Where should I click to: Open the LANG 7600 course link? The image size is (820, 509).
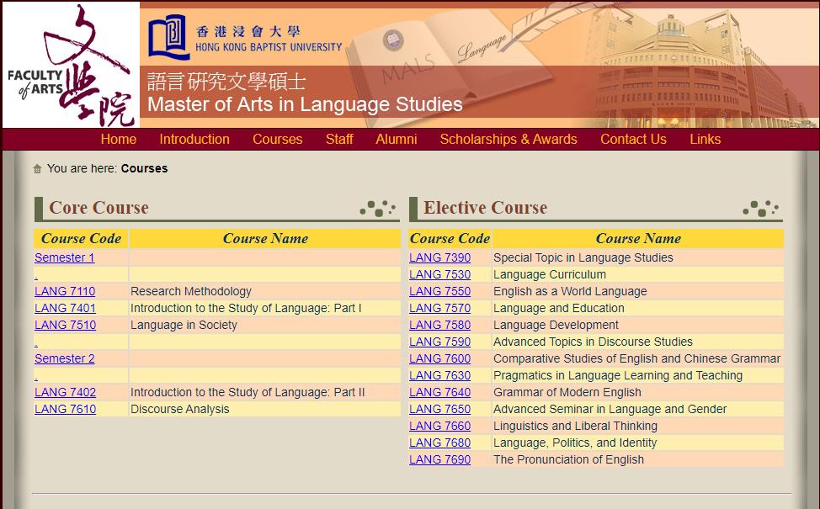439,358
